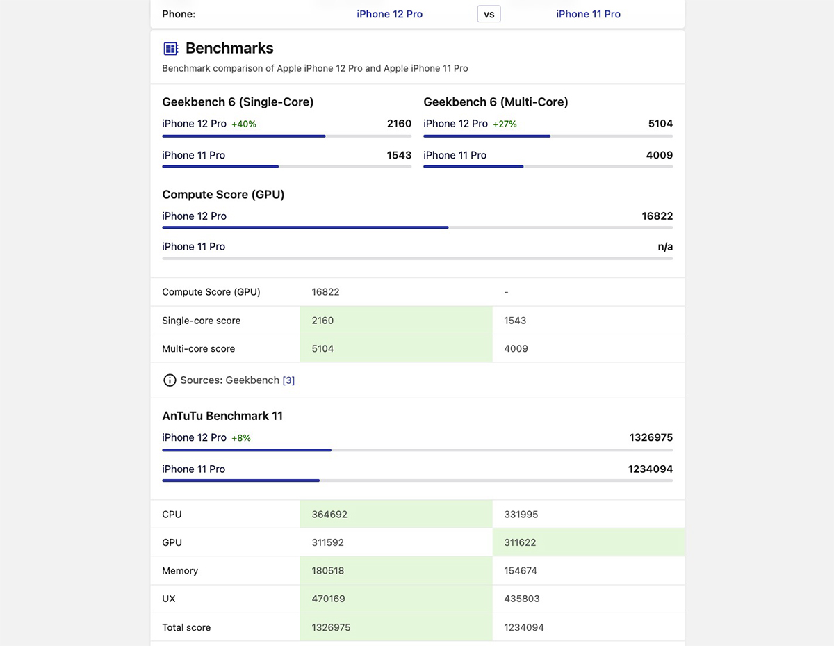Open the iPhone 11 Pro header link
Image resolution: width=834 pixels, height=646 pixels.
pos(588,14)
